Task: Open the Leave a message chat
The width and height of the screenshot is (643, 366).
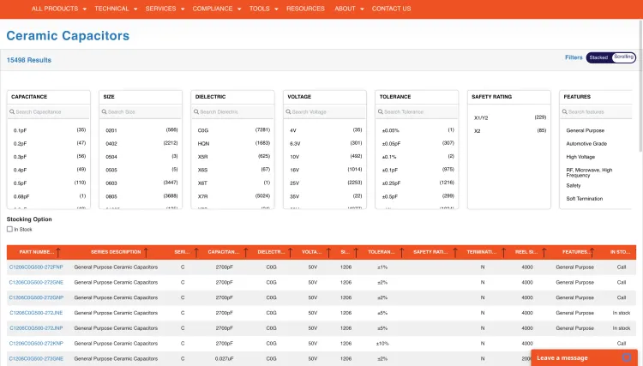Action: 584,357
